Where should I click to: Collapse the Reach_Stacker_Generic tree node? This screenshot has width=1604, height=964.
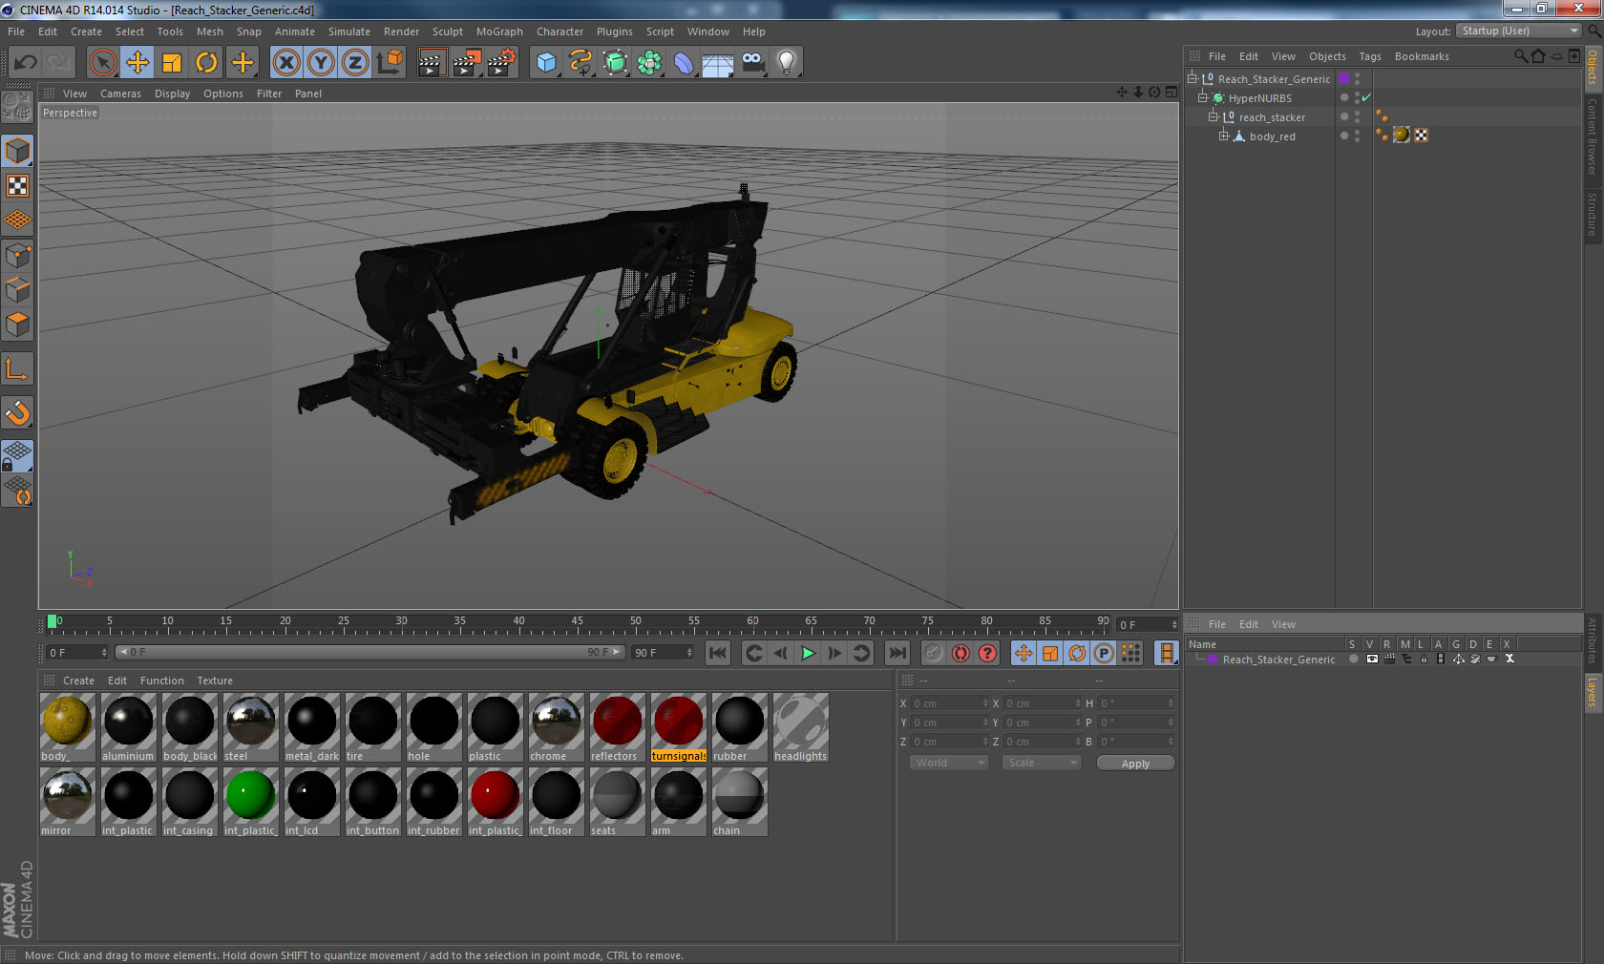click(1192, 78)
